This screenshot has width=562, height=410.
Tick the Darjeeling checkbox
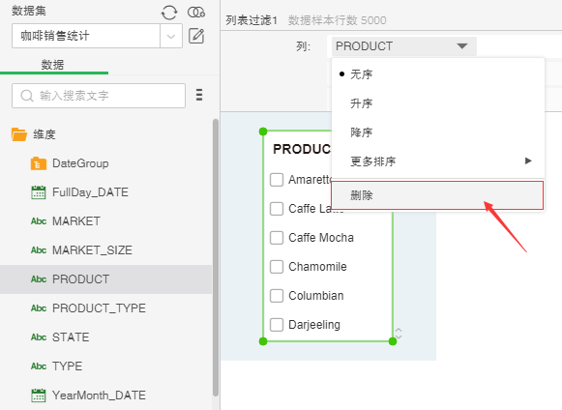(277, 325)
